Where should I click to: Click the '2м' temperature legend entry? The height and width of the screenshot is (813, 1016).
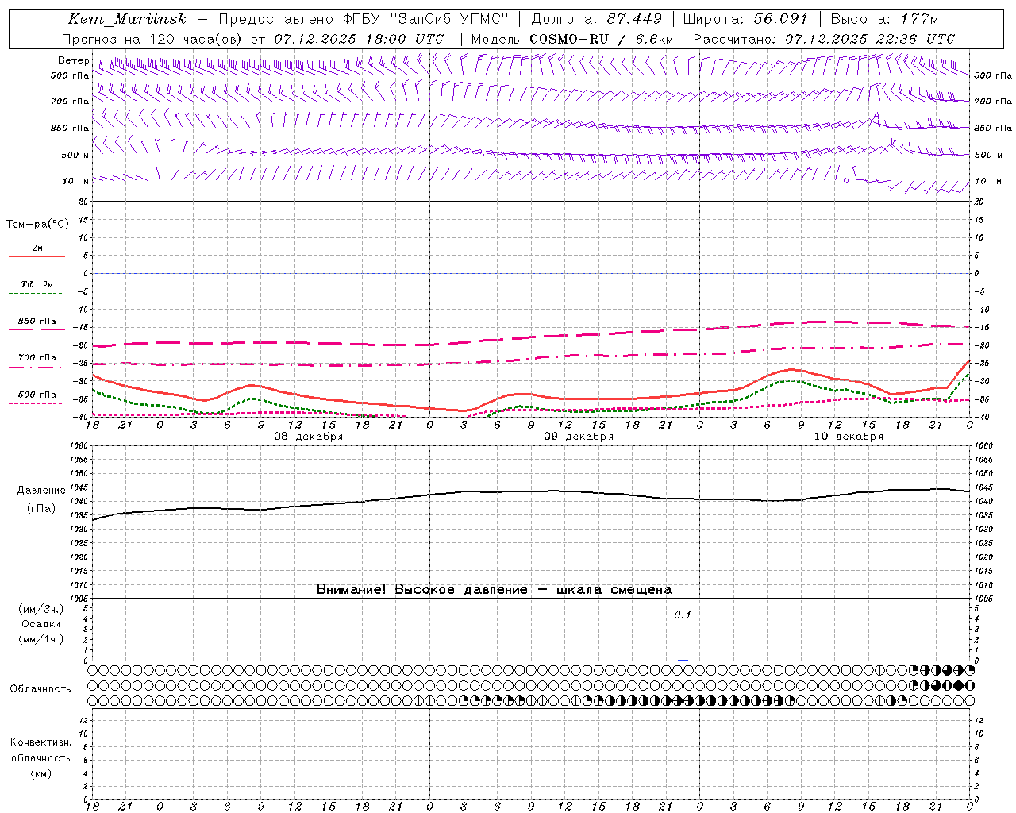[37, 248]
